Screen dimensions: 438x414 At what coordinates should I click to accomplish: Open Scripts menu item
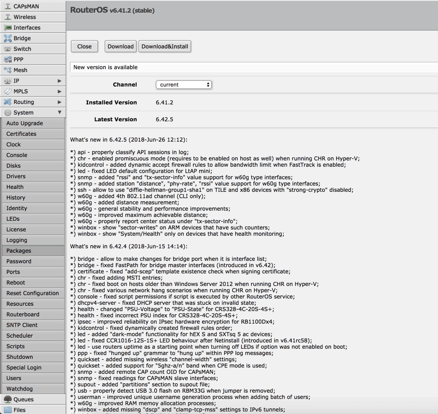coord(33,346)
